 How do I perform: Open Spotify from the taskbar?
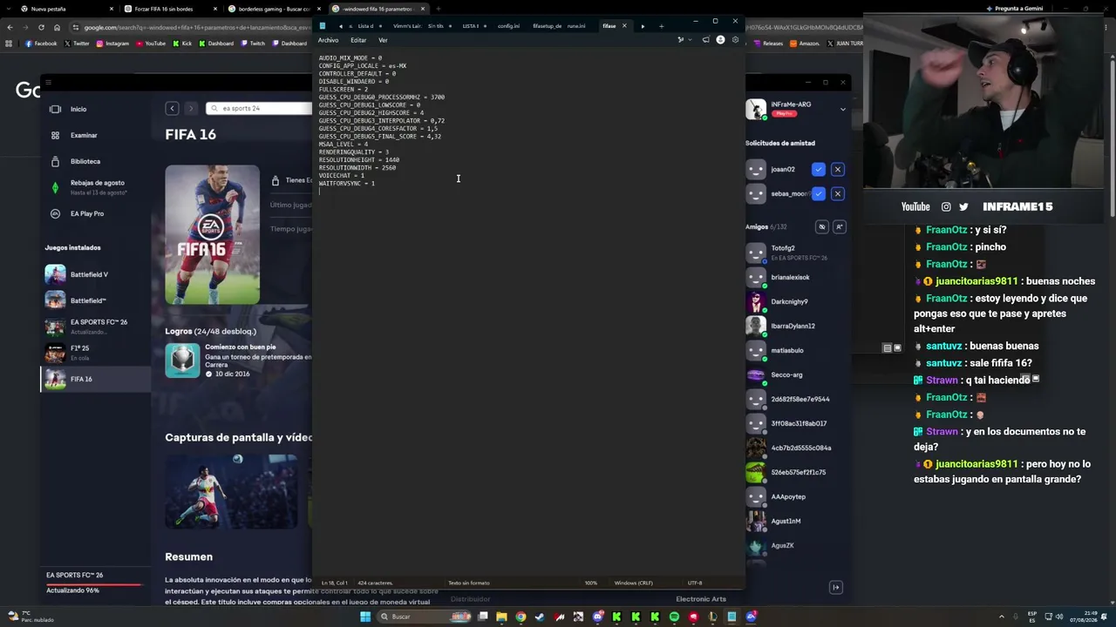(x=674, y=617)
